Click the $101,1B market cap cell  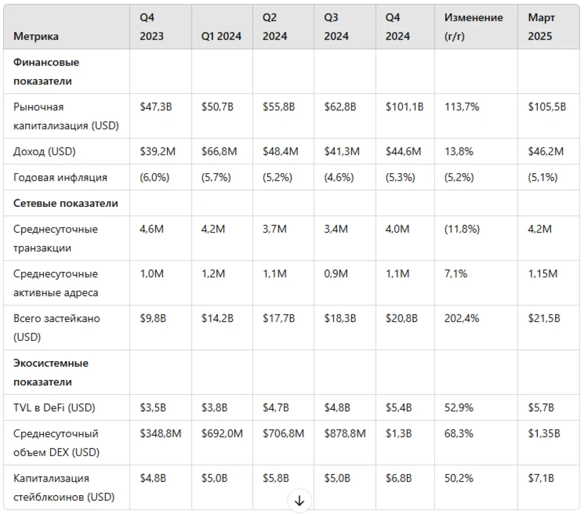(x=404, y=107)
